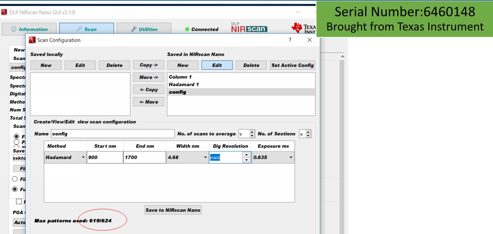Screen dimensions: 493x234
Task: Click the <- Copy button
Action: pos(149,90)
